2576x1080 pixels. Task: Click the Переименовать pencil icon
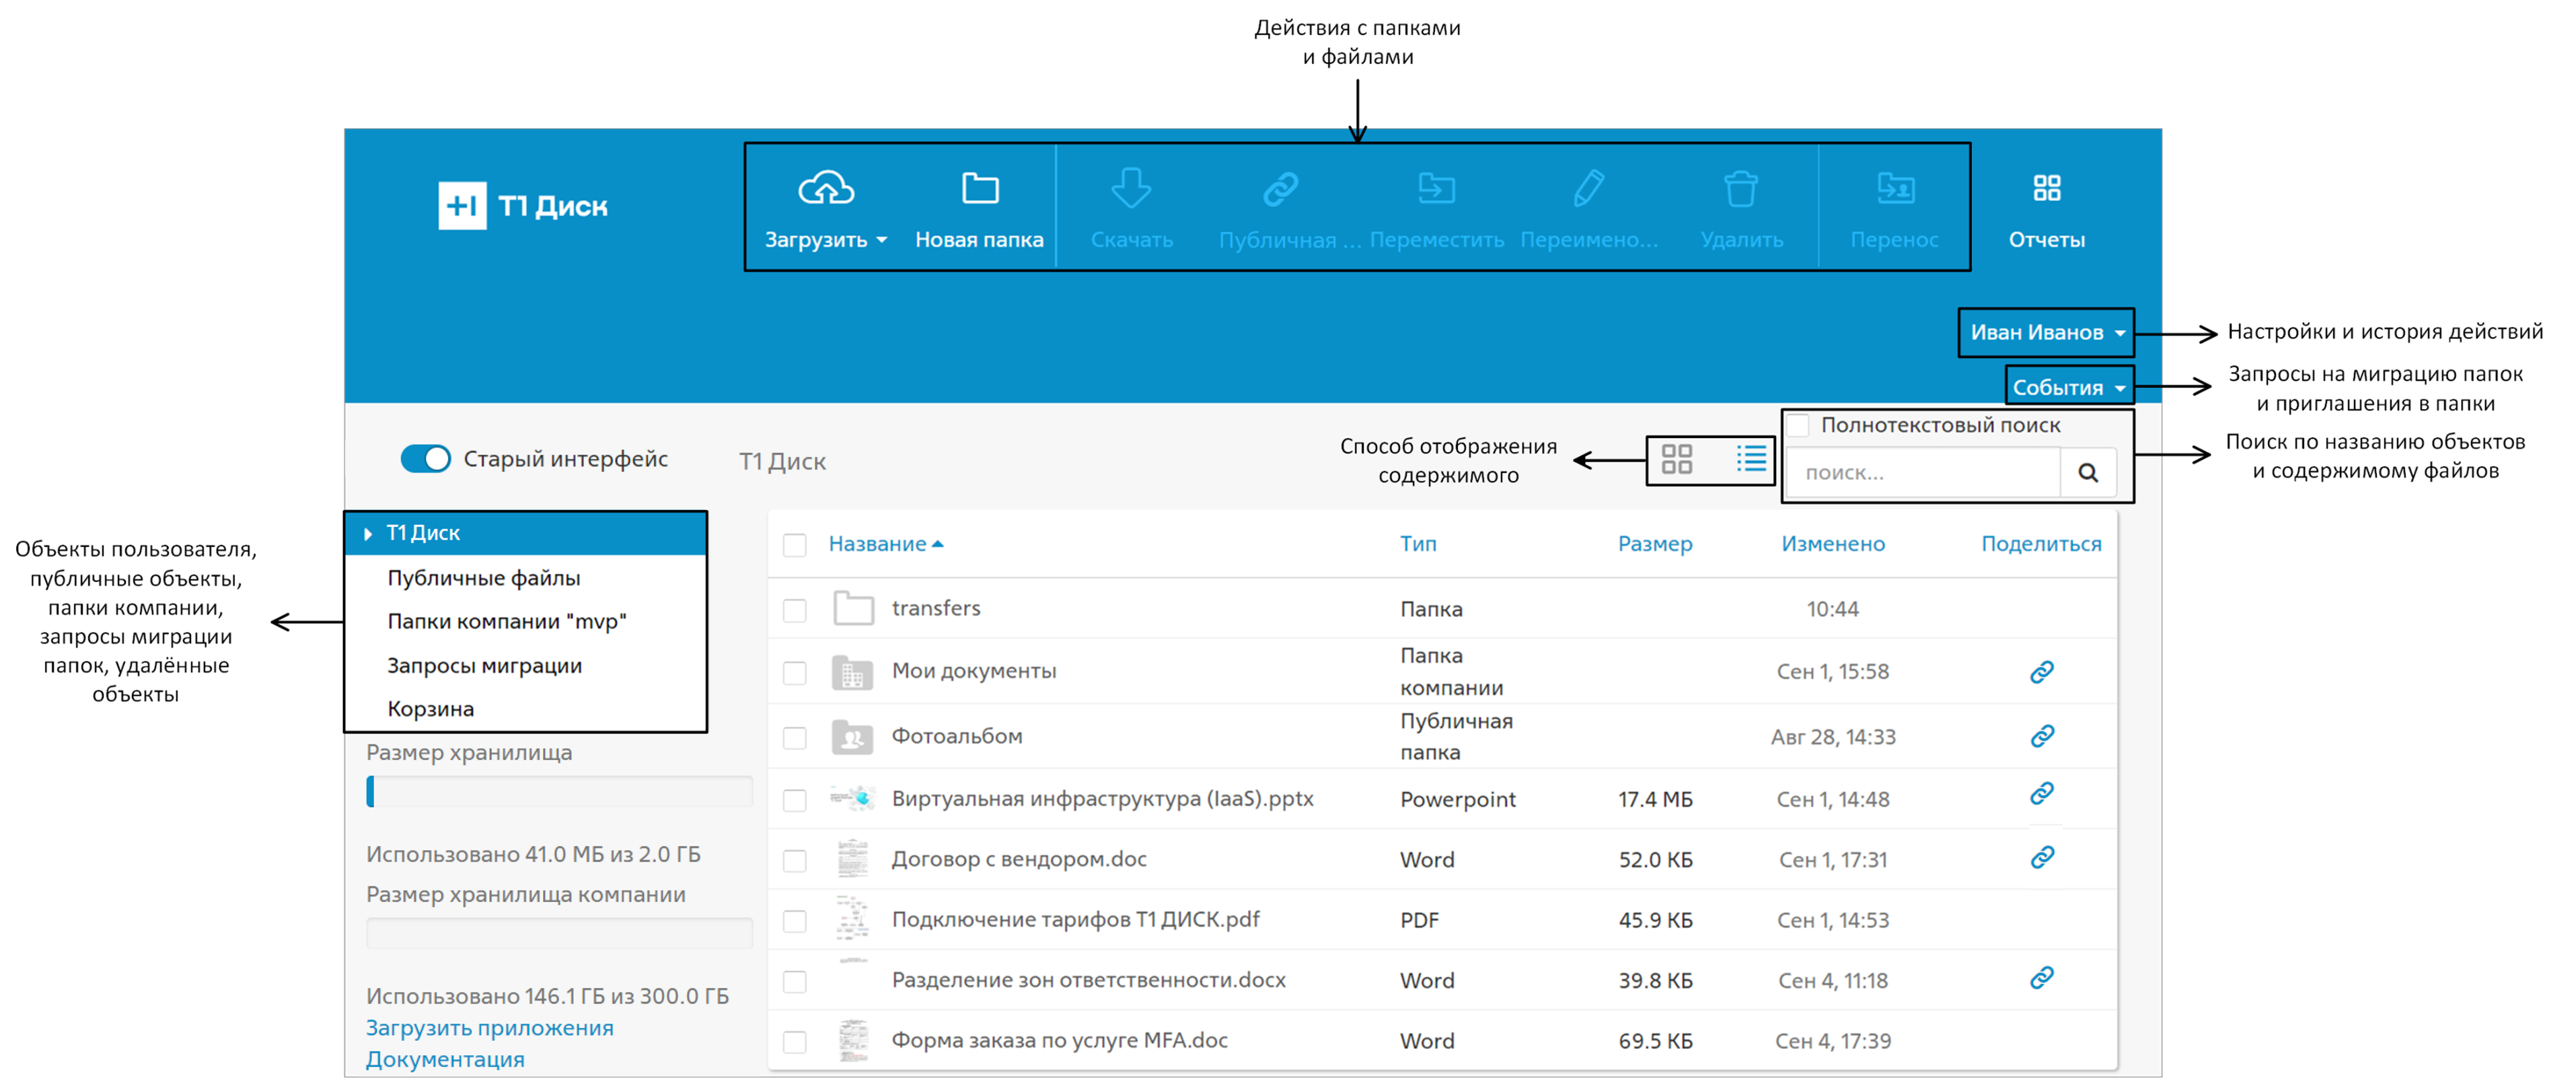click(1589, 187)
